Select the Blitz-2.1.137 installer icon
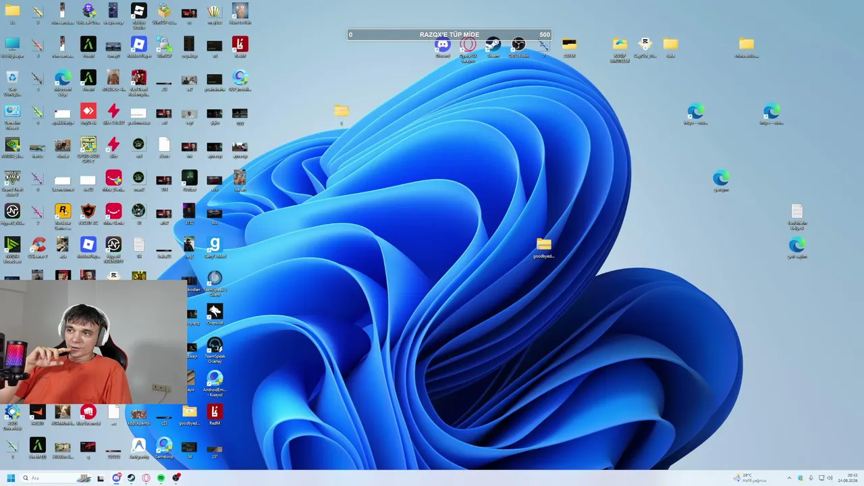The image size is (864, 486). (113, 115)
